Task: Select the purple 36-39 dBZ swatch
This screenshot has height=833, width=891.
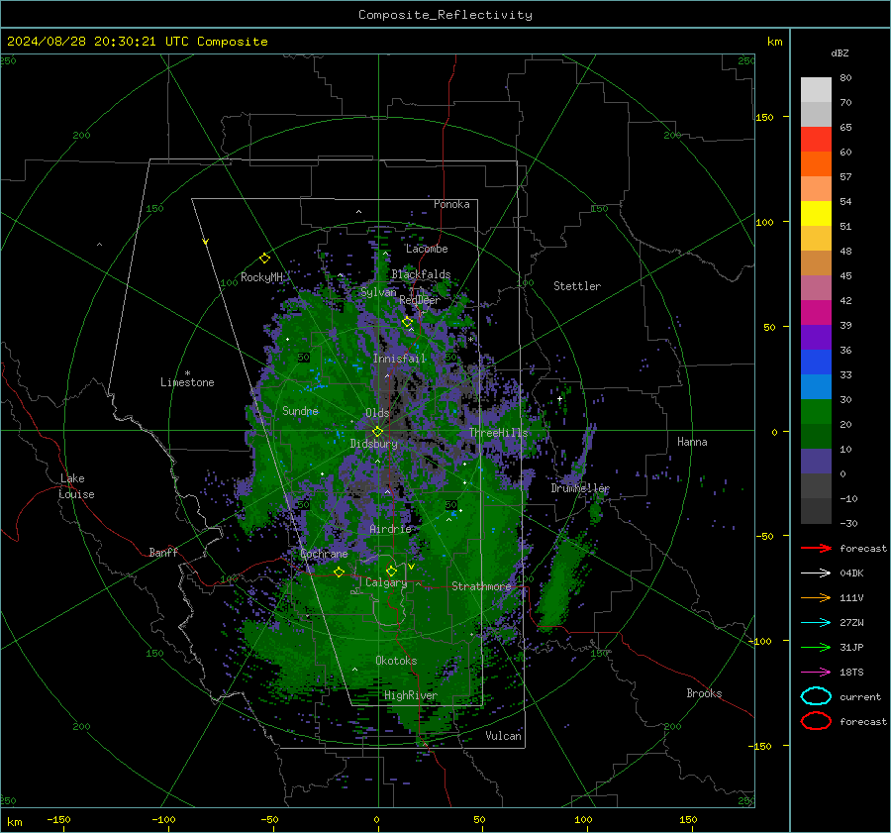Action: [816, 337]
